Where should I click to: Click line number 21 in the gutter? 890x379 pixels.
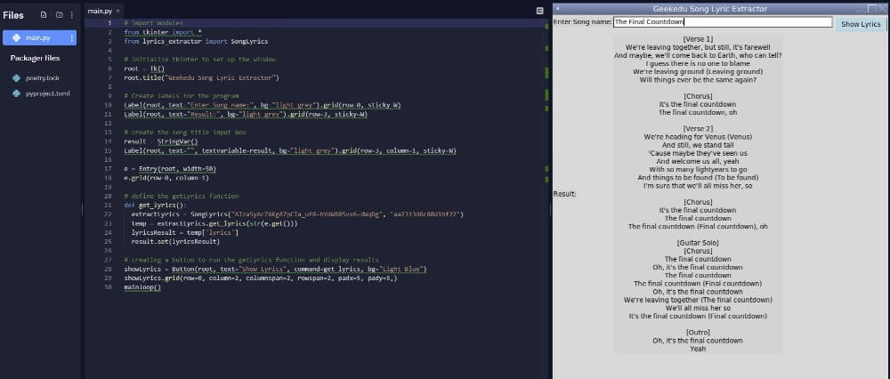point(108,205)
